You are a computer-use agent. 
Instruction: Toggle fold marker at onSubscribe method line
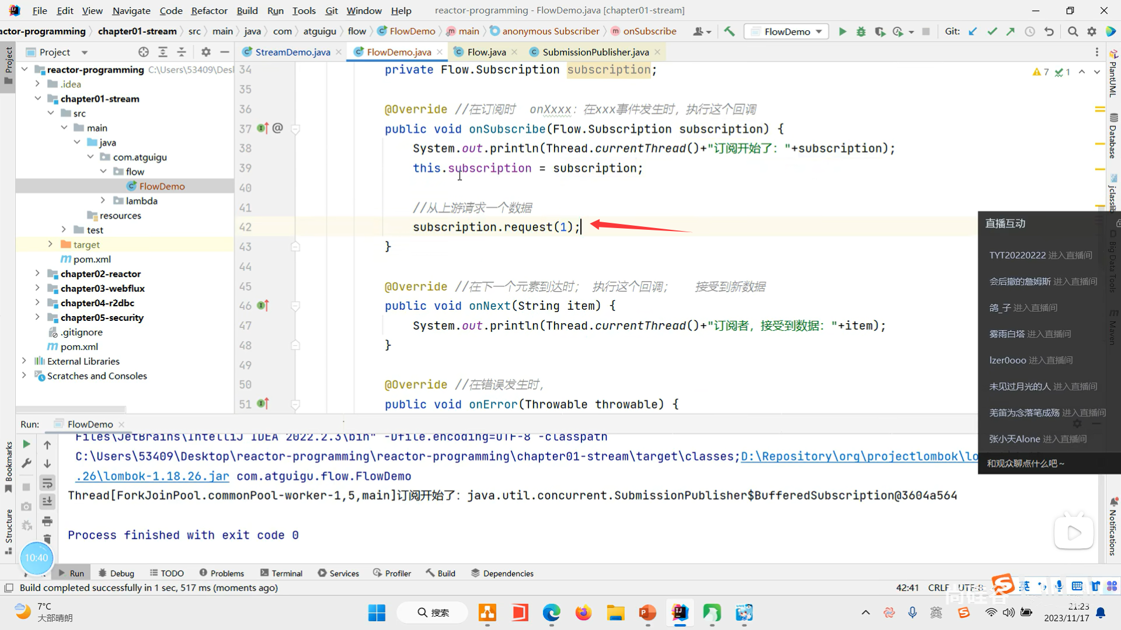click(295, 129)
